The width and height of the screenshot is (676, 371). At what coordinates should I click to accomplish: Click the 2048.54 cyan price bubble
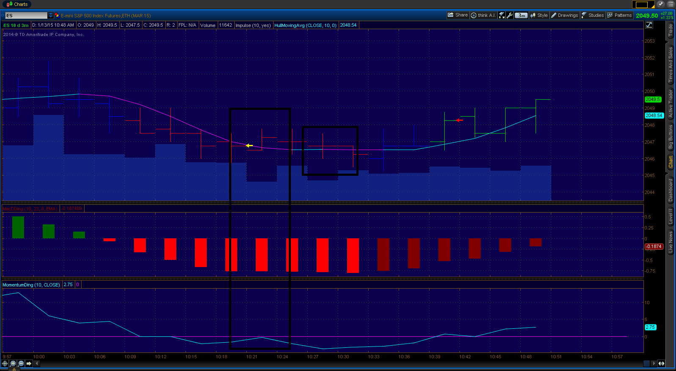click(x=654, y=115)
